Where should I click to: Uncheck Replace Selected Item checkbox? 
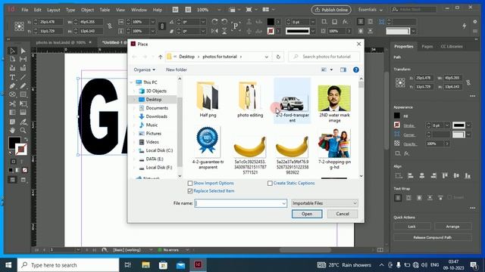[190, 191]
